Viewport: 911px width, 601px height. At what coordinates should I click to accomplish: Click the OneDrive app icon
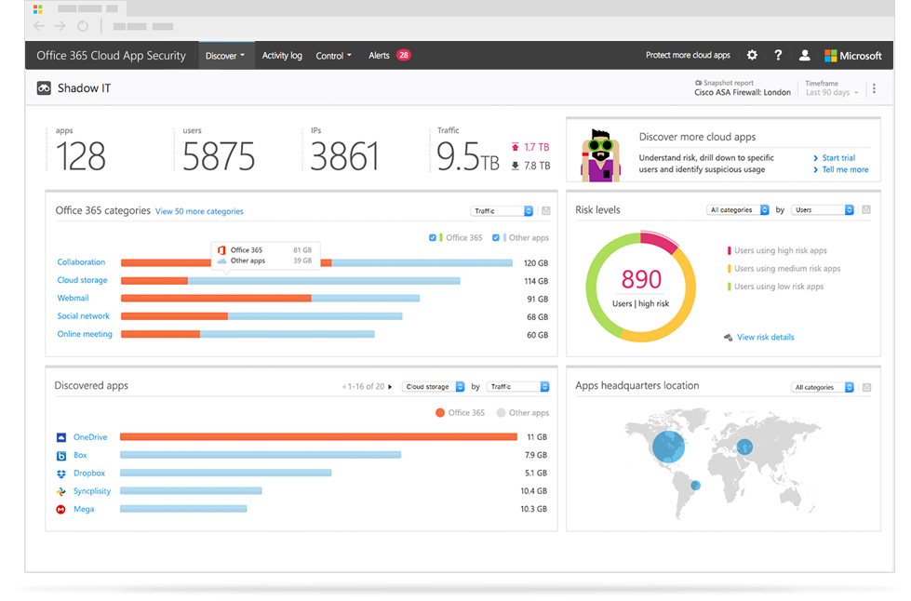tap(61, 437)
